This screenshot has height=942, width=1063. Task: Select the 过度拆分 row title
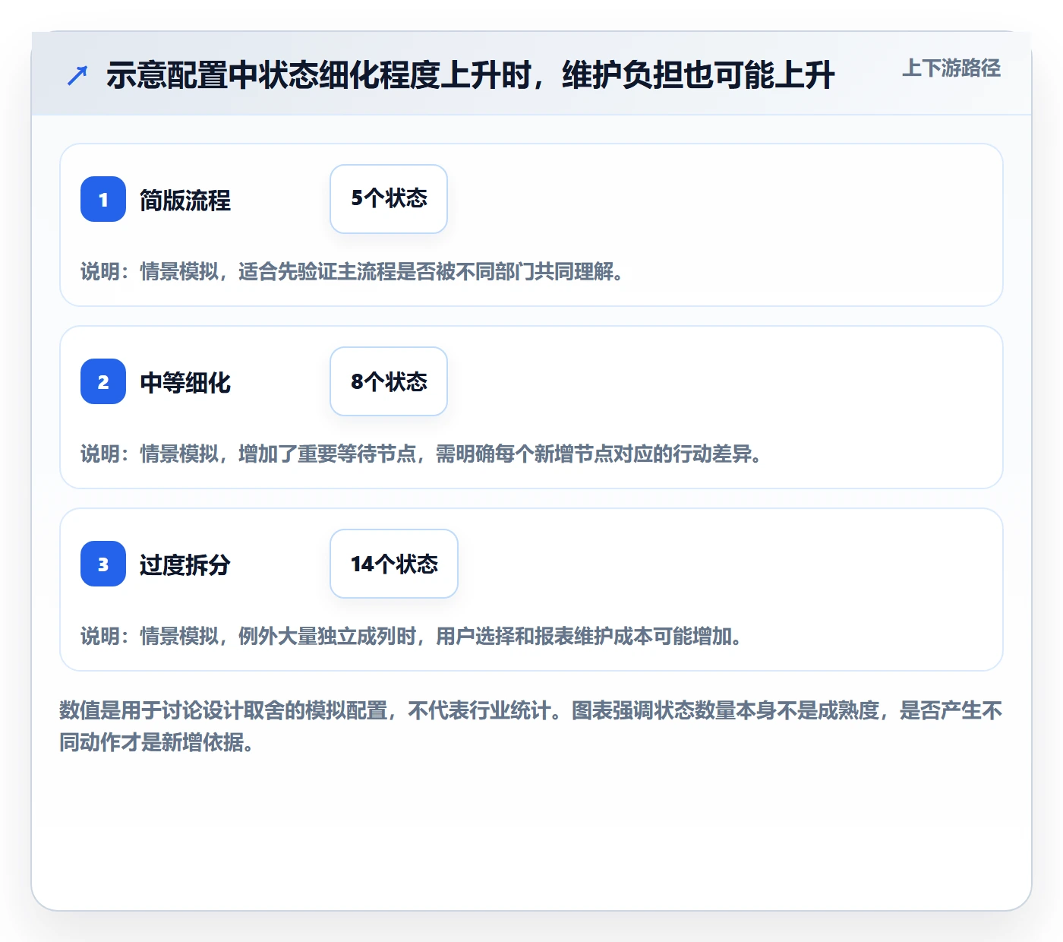pos(185,564)
